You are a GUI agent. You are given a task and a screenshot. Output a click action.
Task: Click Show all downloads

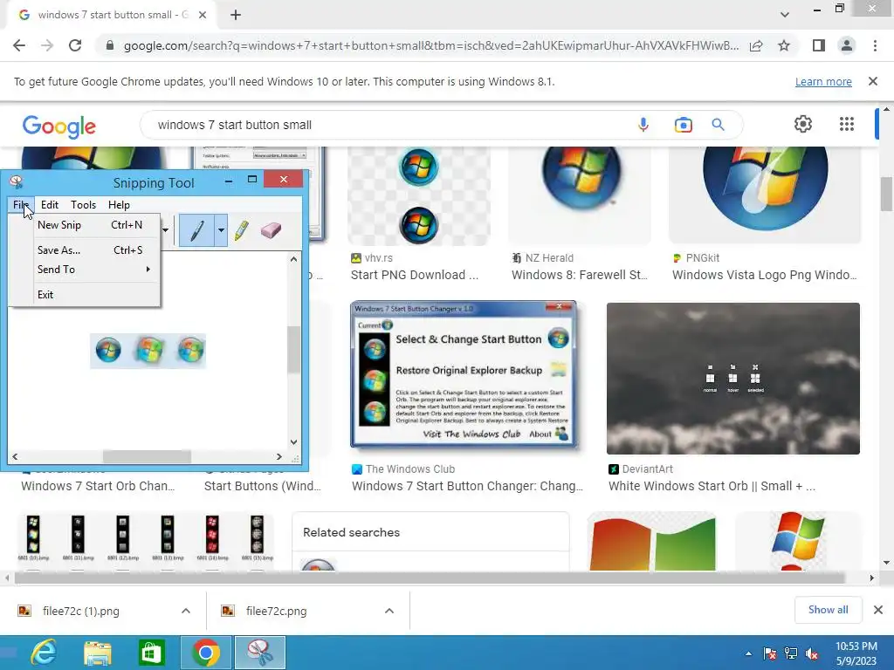[x=828, y=610]
